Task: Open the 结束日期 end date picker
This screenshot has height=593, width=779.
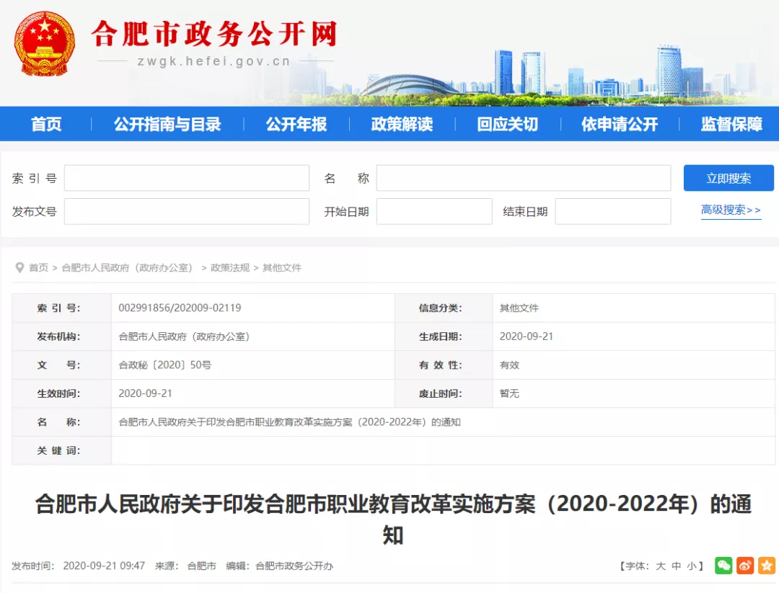Action: coord(612,211)
